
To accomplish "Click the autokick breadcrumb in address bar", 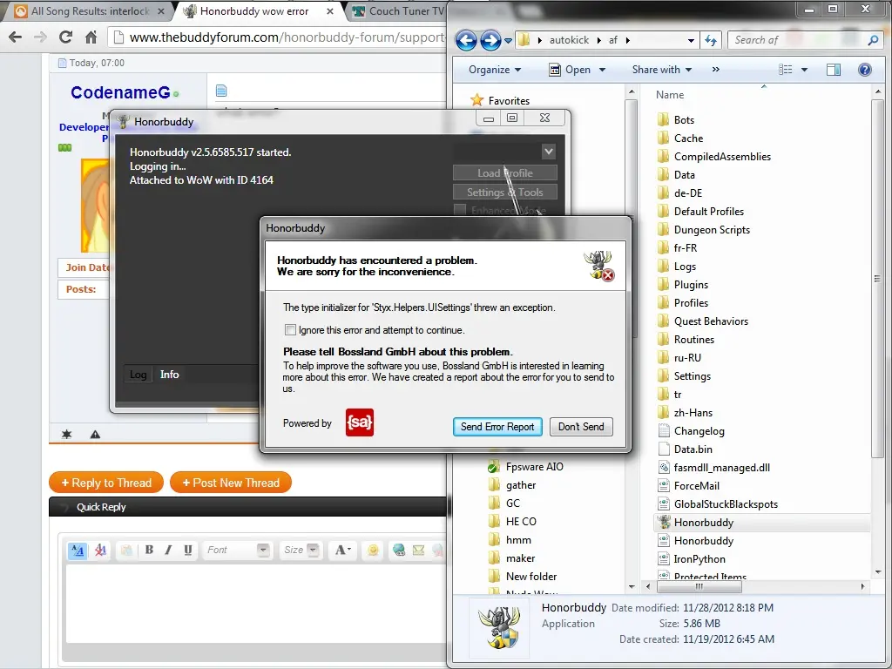I will [569, 40].
